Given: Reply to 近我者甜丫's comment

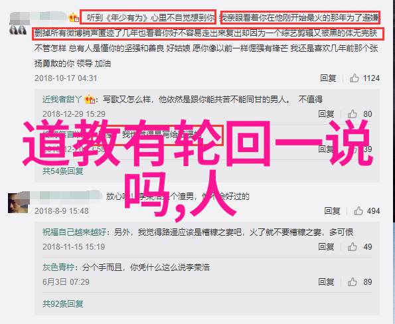Looking at the screenshot, I should point(326,114).
